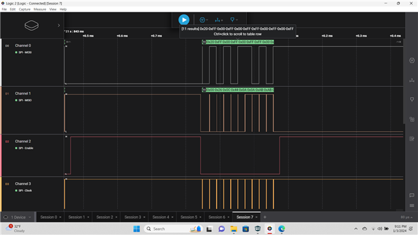Switch to Session 1 tab
Image resolution: width=418 pixels, height=235 pixels.
pos(76,217)
